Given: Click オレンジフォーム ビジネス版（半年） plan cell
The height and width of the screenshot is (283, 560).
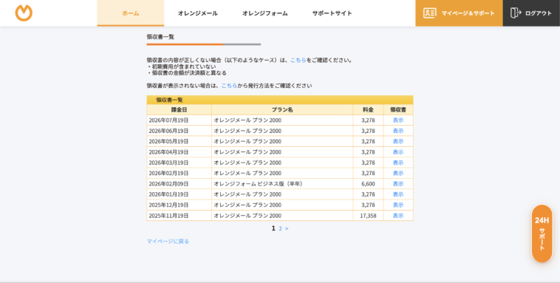Looking at the screenshot, I should click(282, 184).
